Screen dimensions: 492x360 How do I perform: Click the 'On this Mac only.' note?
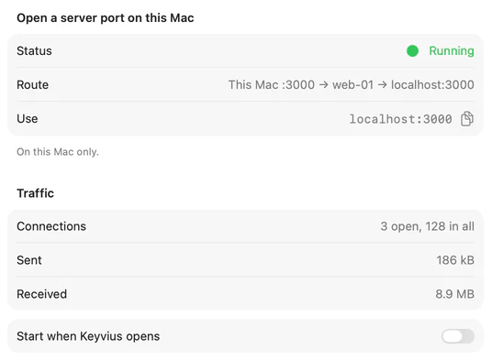point(58,152)
